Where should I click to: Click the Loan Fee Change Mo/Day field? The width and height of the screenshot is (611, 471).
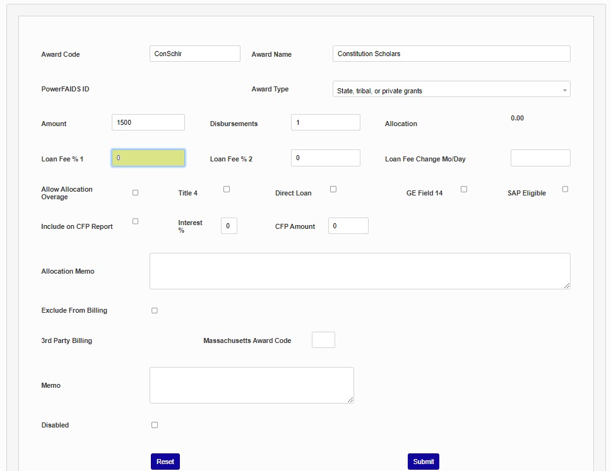point(540,158)
